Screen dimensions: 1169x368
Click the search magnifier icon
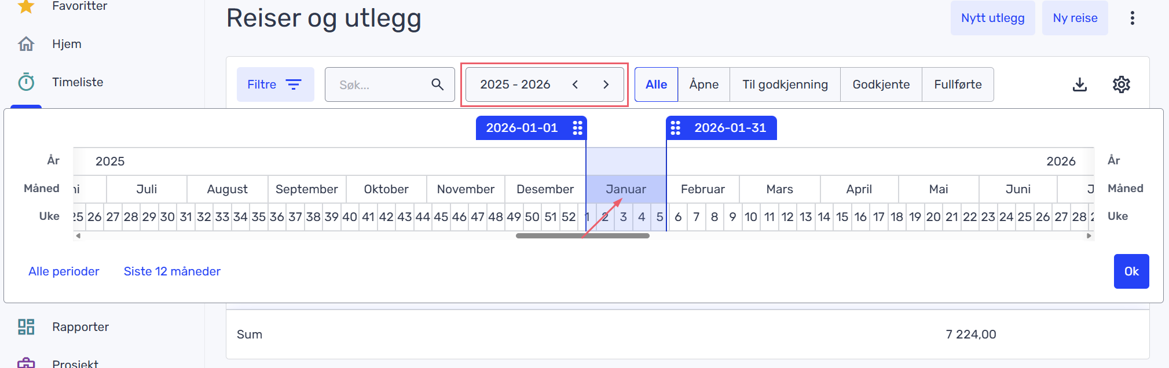click(437, 84)
